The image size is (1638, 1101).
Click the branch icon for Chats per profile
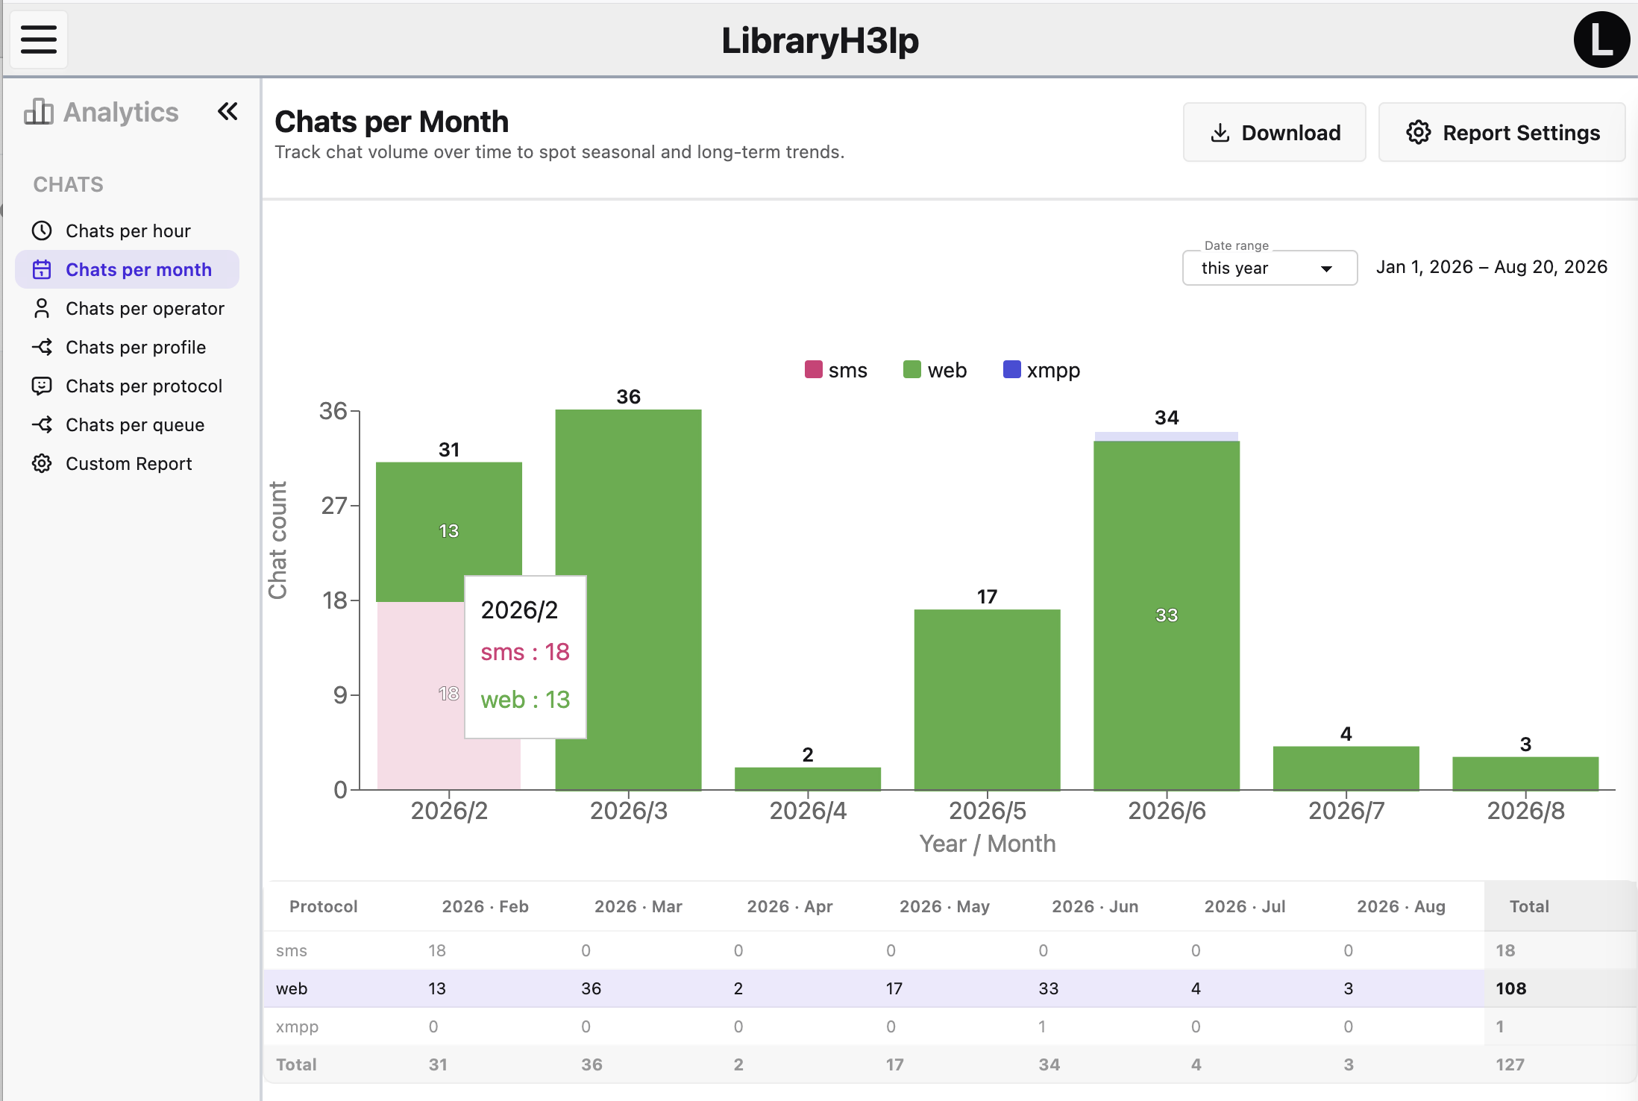(42, 347)
